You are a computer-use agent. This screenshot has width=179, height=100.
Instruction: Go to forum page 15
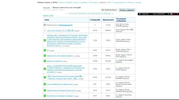tap(96, 13)
